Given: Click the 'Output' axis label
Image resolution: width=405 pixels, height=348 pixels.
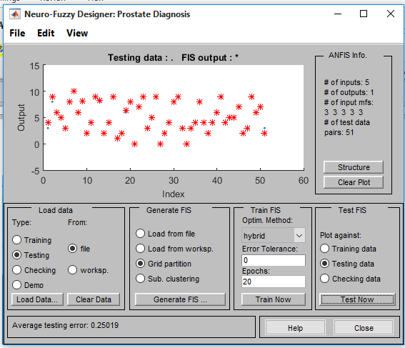Looking at the screenshot, I should (21, 118).
